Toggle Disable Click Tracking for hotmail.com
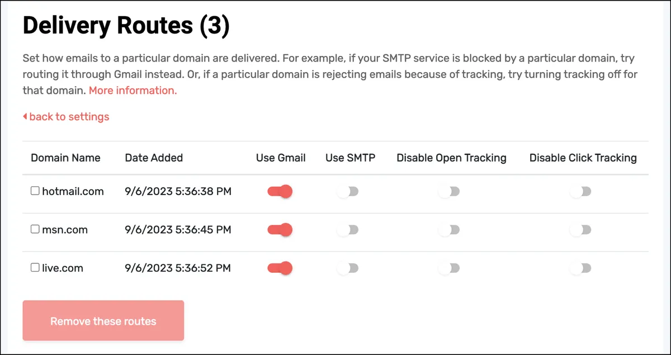Image resolution: width=671 pixels, height=355 pixels. point(580,192)
